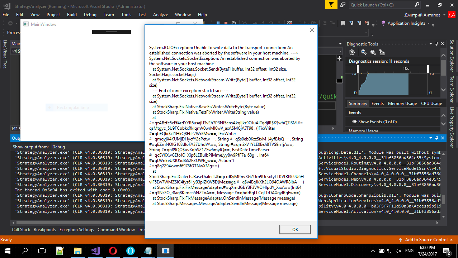
Task: Open the Project menu
Action: tap(53, 15)
